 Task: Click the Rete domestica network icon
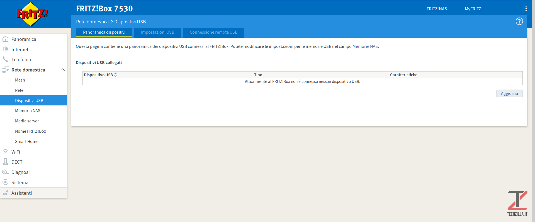tap(5, 70)
